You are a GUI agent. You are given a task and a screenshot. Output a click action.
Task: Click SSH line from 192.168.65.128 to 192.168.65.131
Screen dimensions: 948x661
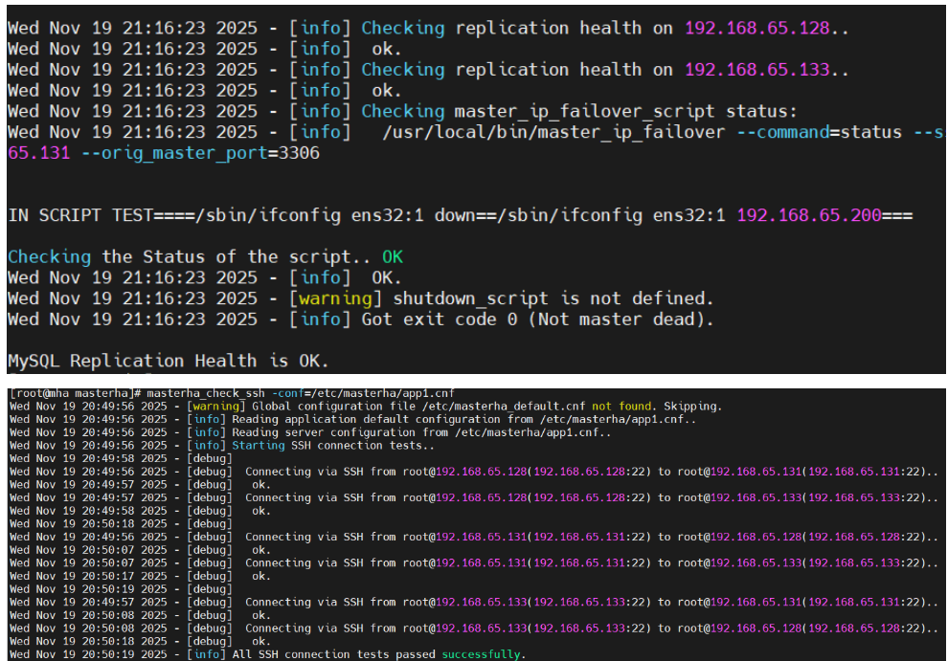[591, 472]
